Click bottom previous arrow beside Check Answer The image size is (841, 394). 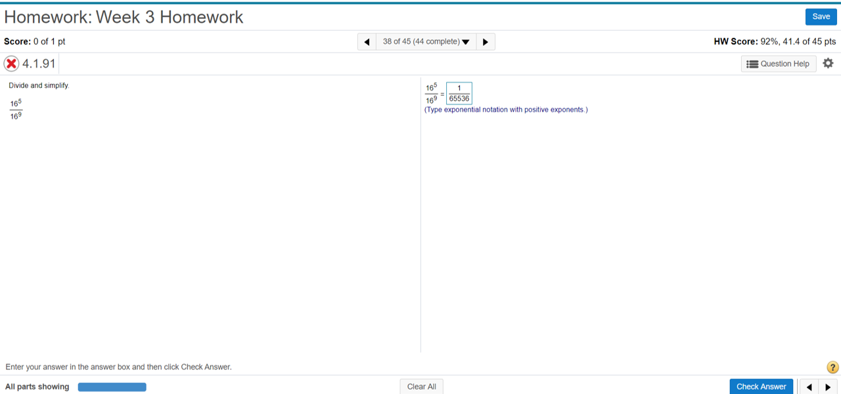(809, 387)
